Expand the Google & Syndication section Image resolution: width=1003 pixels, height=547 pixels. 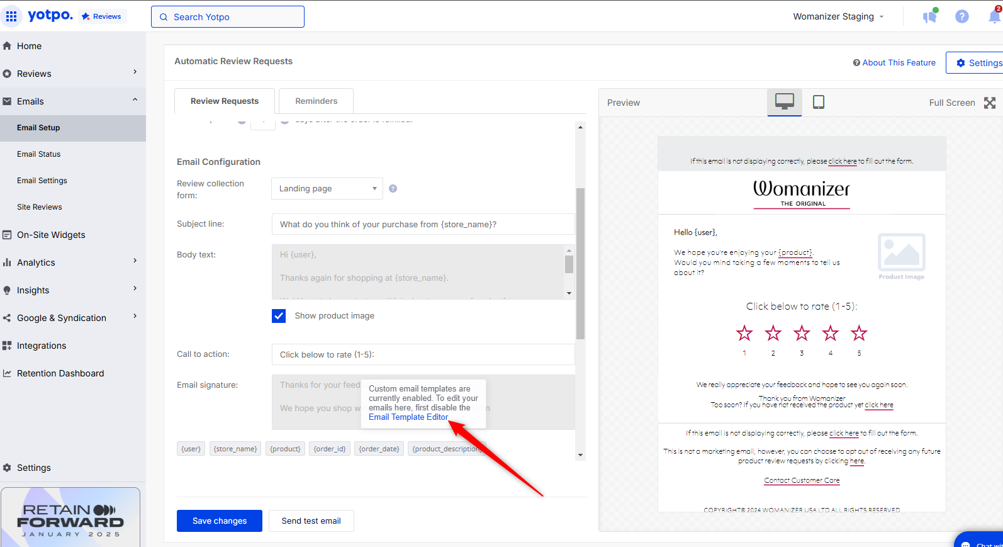(x=135, y=317)
